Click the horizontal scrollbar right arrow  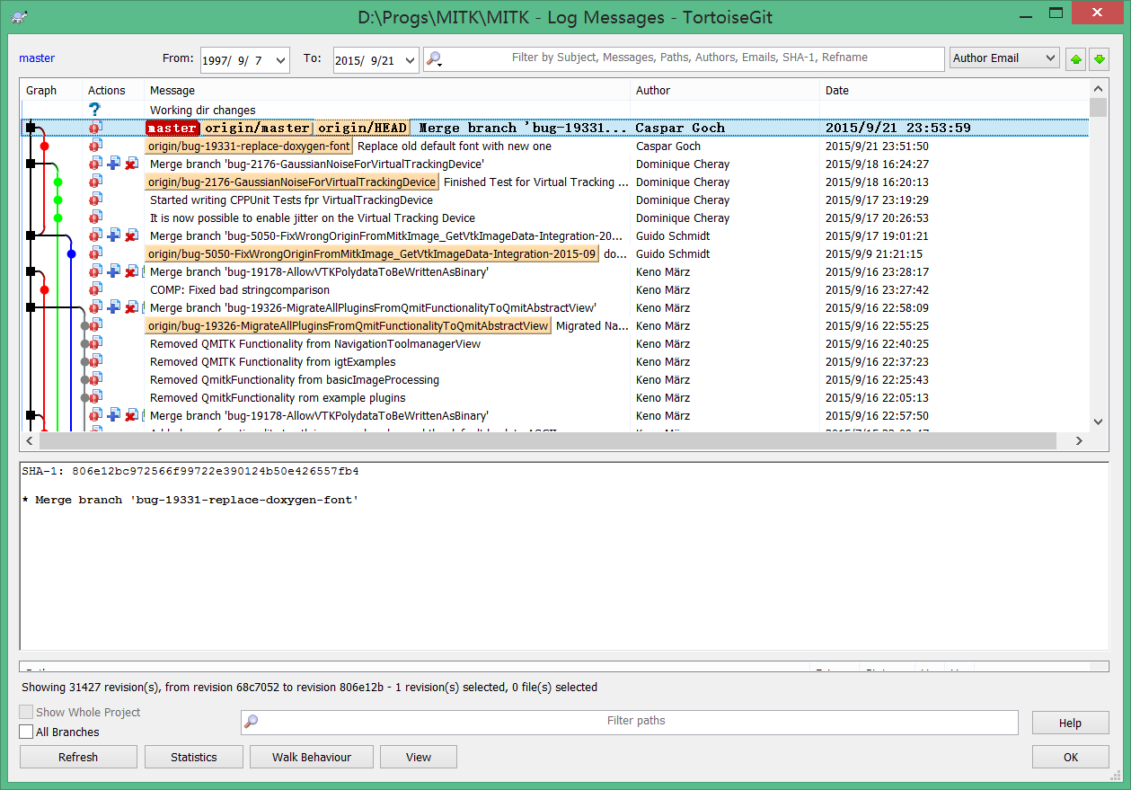1080,441
